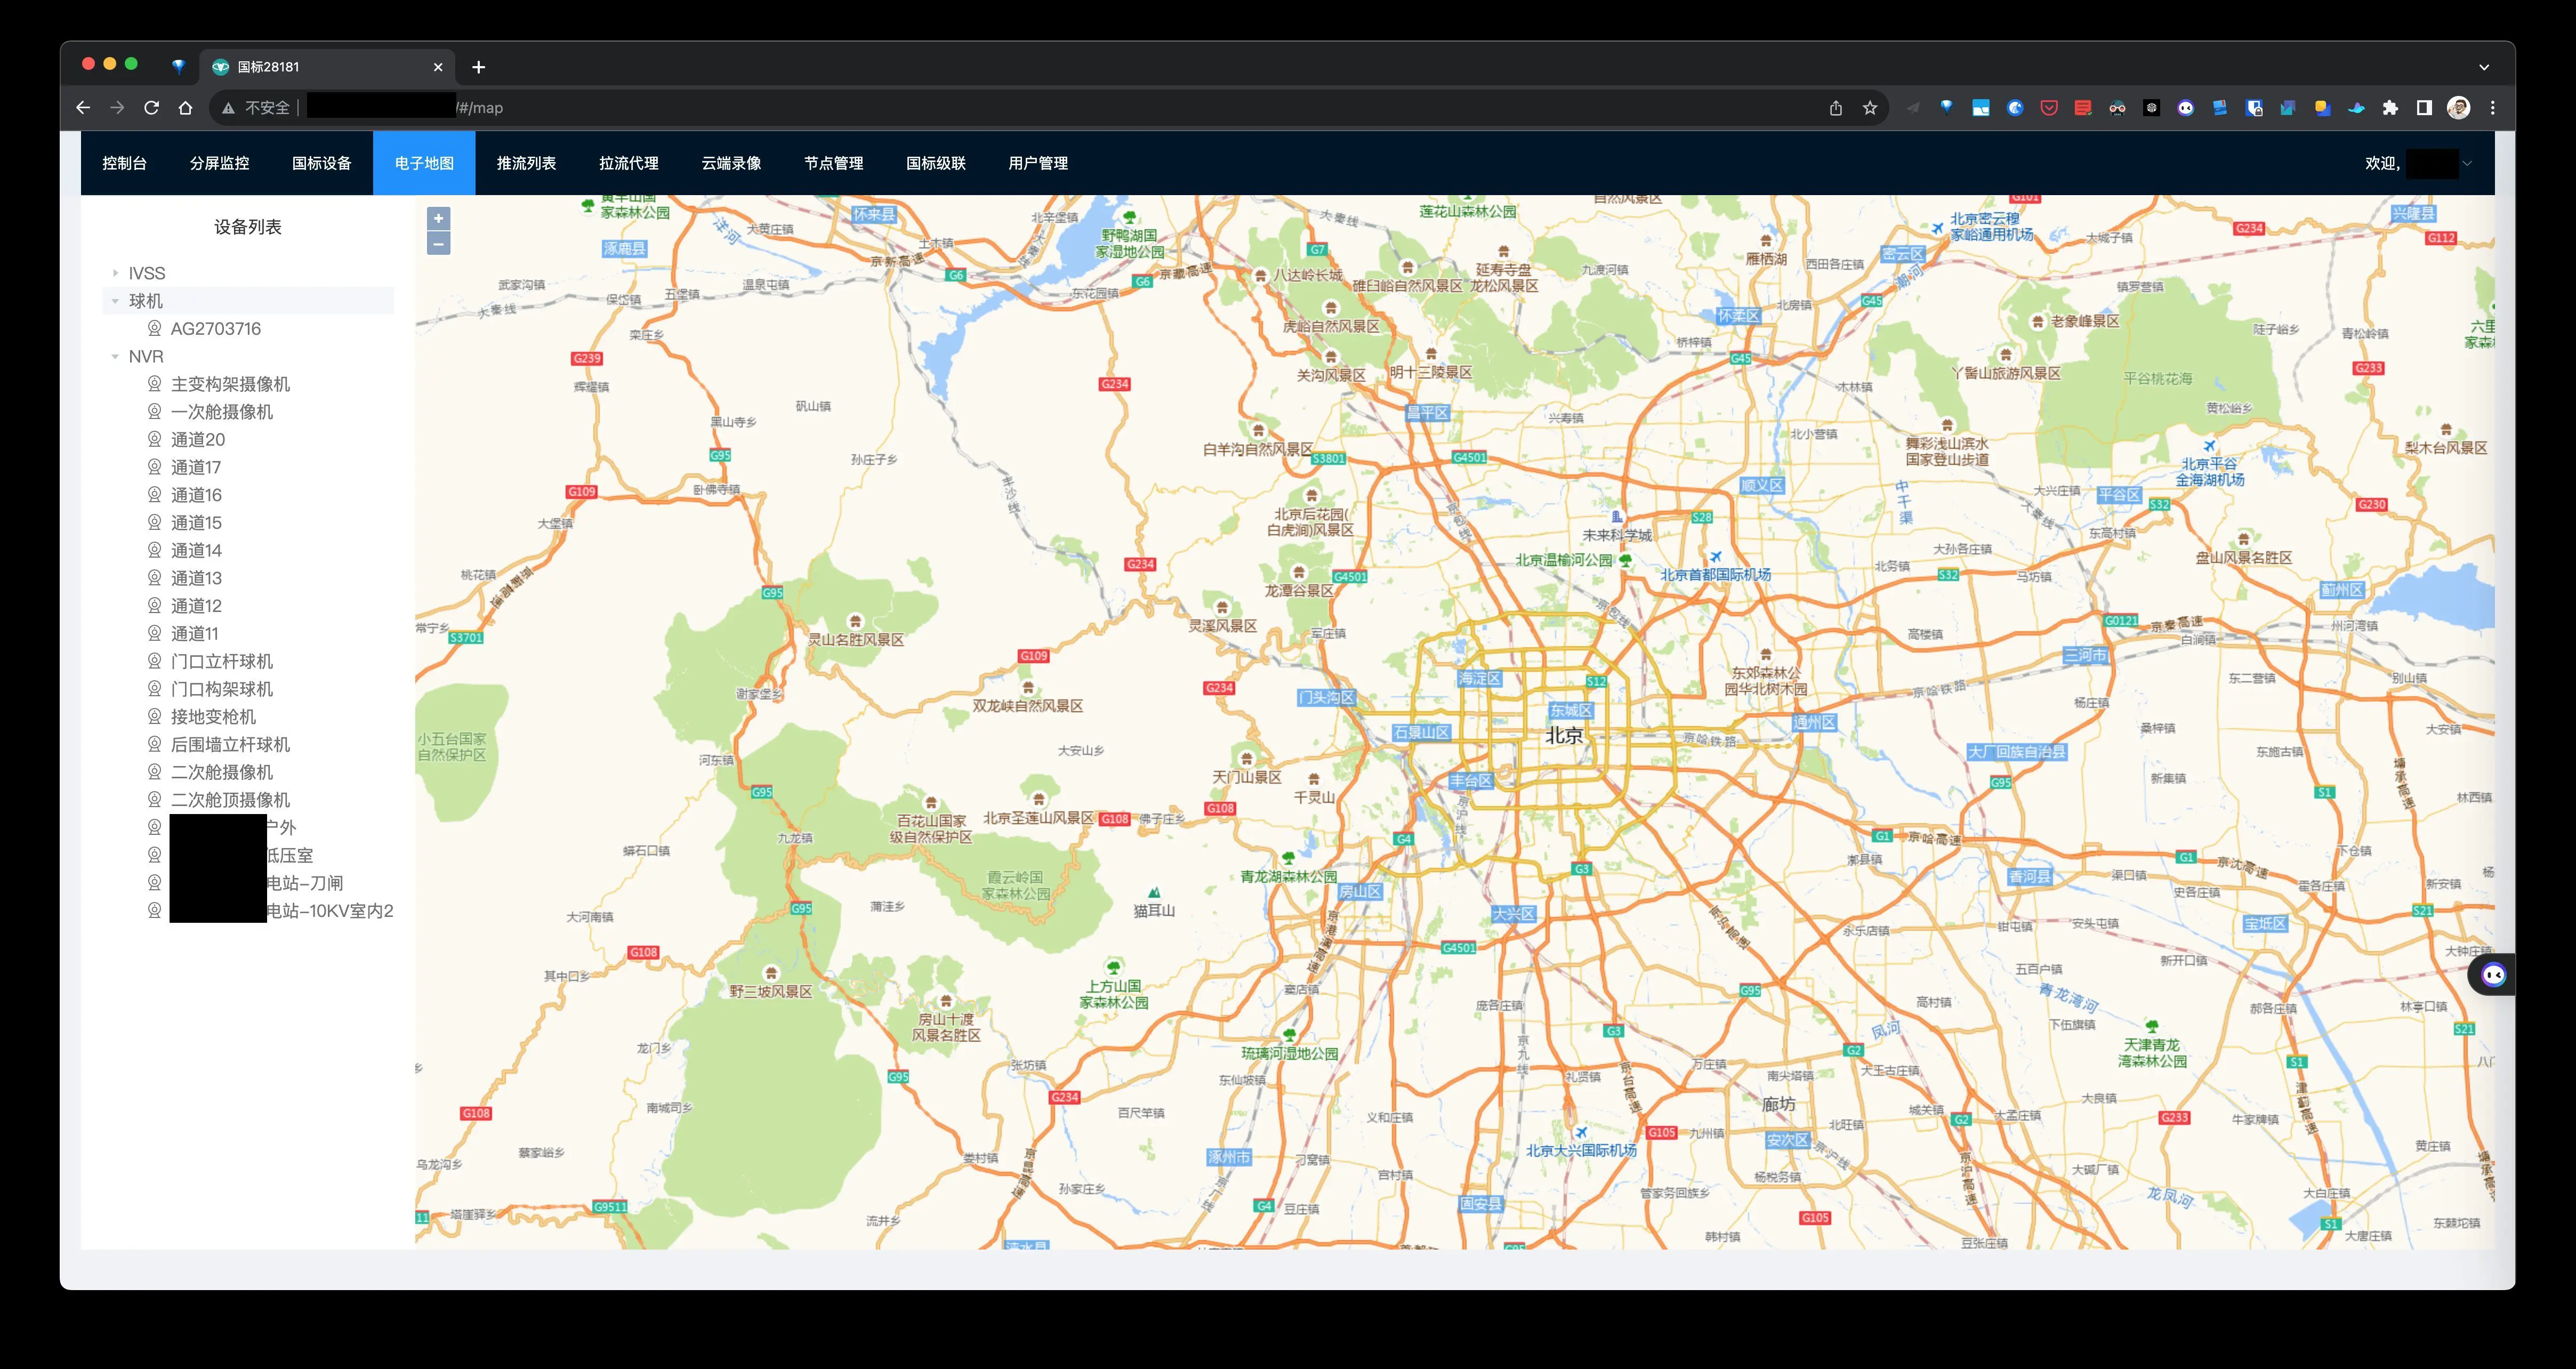Collapse the 球机 tree node
Screen dimensions: 2576x1369
[116, 301]
